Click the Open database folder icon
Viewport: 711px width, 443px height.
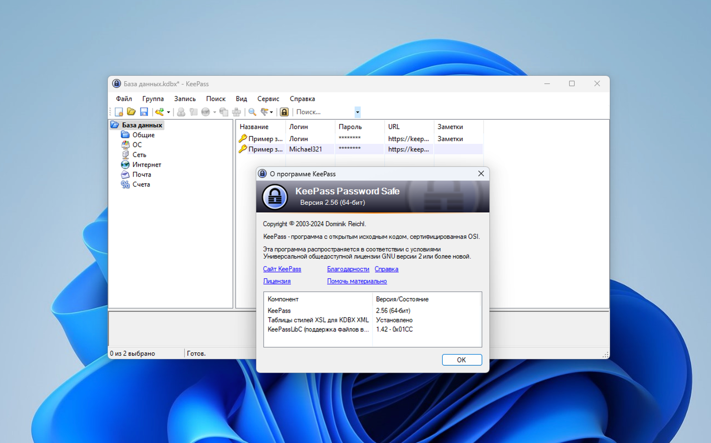[x=131, y=112]
